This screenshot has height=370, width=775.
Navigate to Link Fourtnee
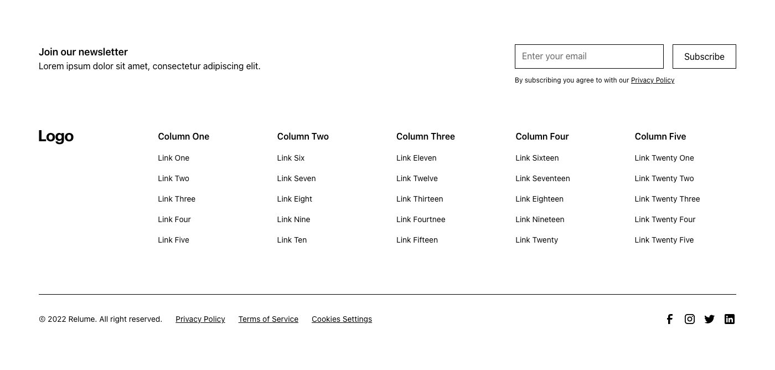[420, 219]
